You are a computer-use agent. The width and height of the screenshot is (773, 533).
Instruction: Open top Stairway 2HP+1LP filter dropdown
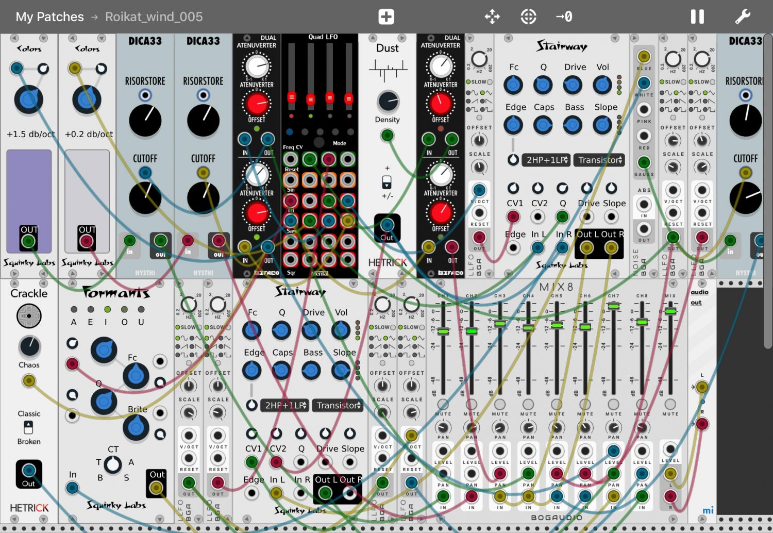[x=546, y=160]
